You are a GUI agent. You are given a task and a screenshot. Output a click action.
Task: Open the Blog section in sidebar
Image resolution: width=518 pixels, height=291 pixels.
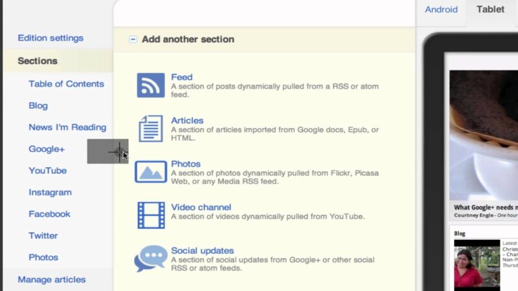click(38, 105)
